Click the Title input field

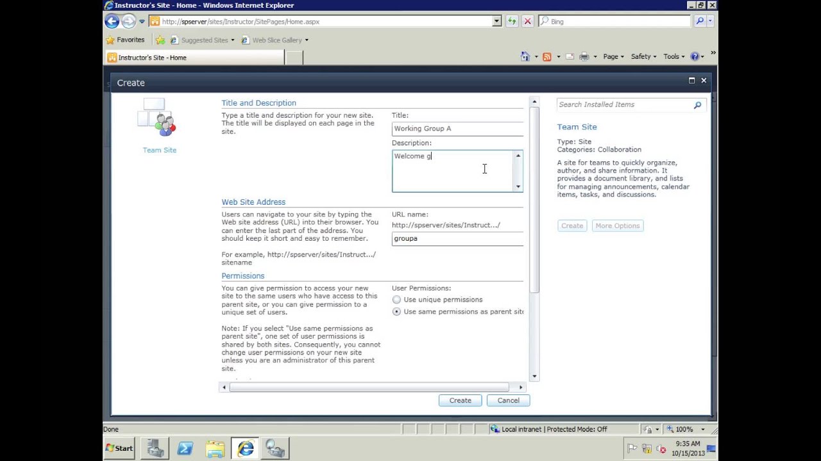click(457, 129)
